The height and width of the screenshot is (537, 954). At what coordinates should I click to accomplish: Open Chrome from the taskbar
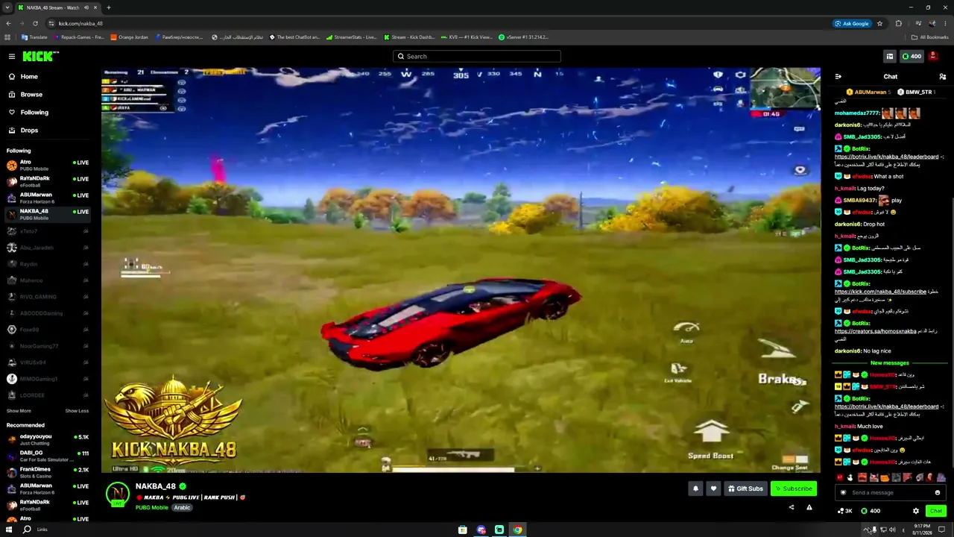[517, 530]
